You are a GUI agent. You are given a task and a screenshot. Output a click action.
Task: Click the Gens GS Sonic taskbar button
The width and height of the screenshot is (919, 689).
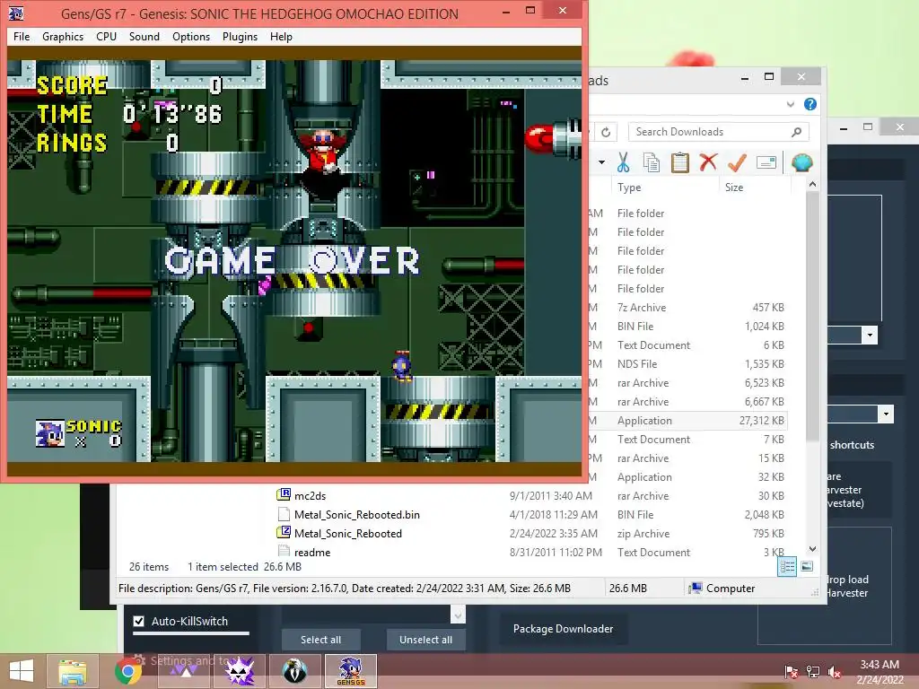click(x=351, y=671)
